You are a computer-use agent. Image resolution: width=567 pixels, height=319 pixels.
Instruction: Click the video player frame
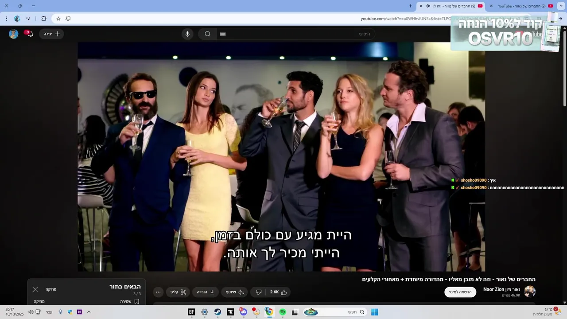click(281, 157)
